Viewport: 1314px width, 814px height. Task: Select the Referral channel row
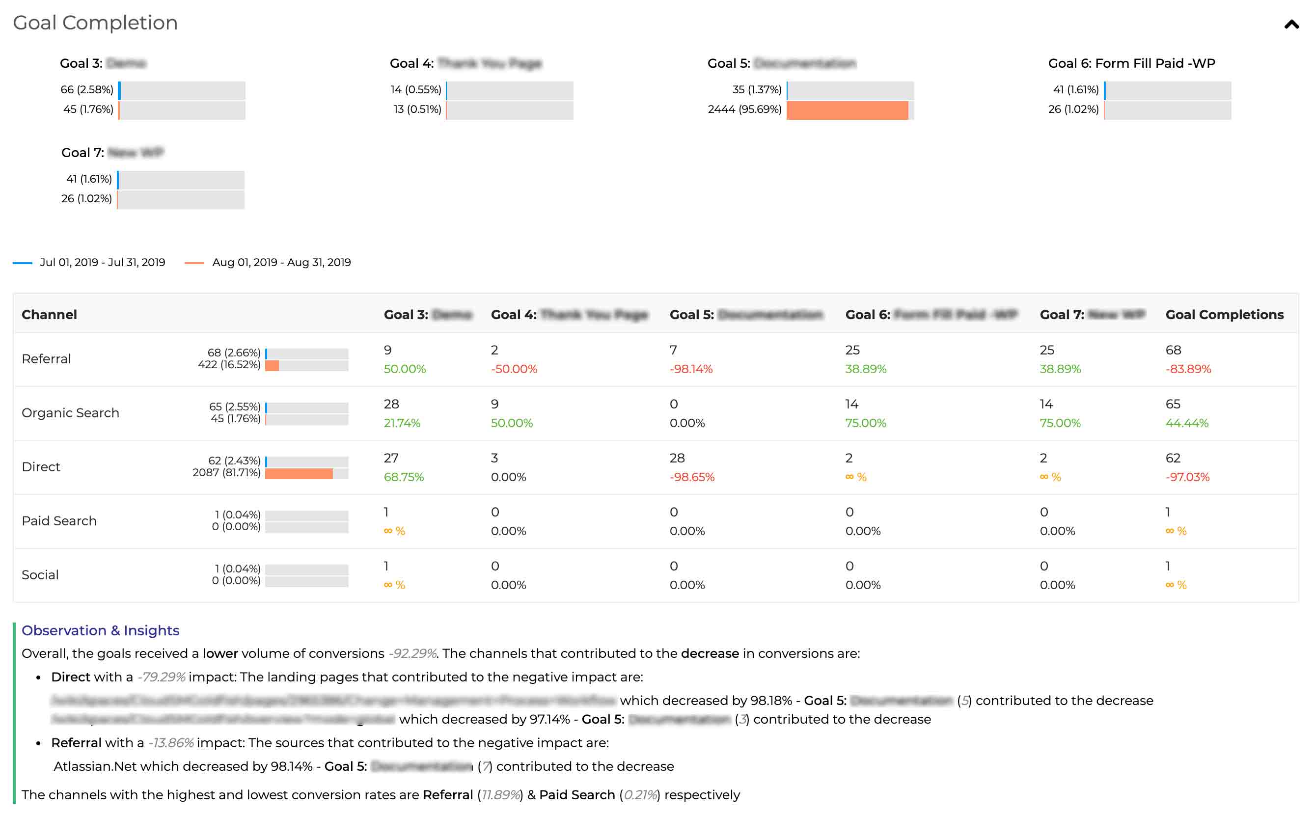(x=46, y=359)
